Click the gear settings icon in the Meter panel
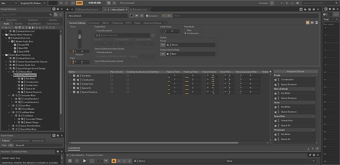Image resolution: width=340 pixels, height=165 pixels. tap(330, 9)
